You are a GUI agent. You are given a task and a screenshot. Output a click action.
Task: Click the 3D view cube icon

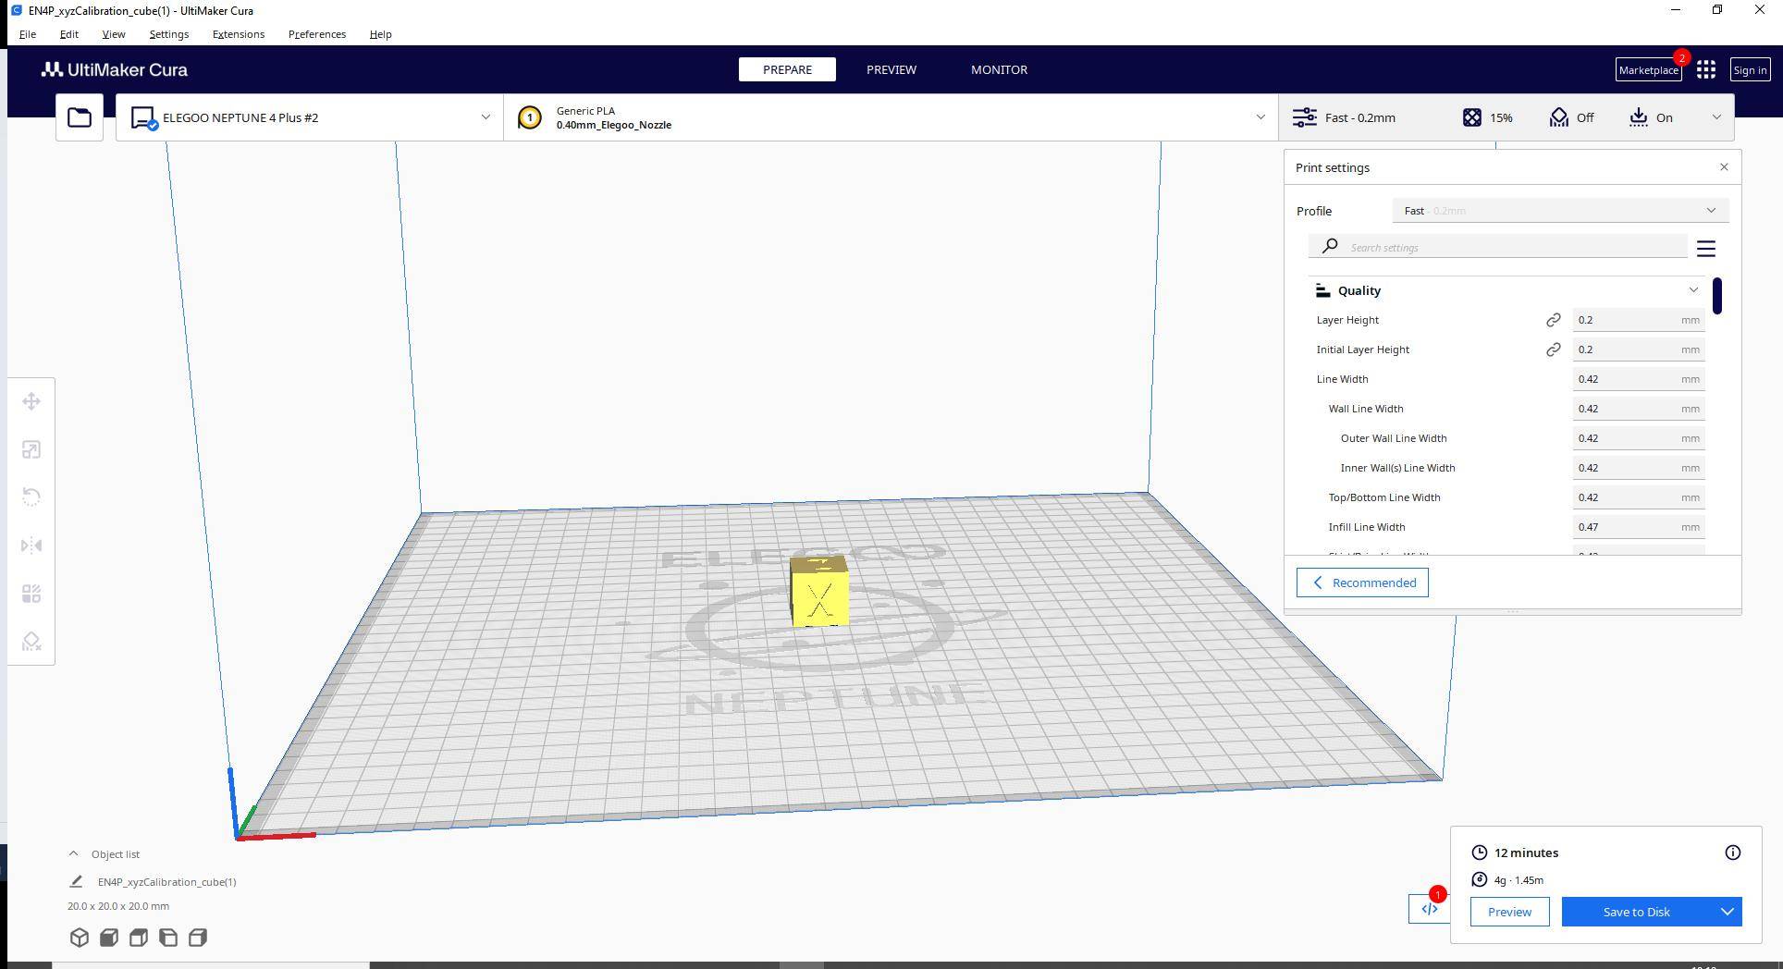coord(80,938)
